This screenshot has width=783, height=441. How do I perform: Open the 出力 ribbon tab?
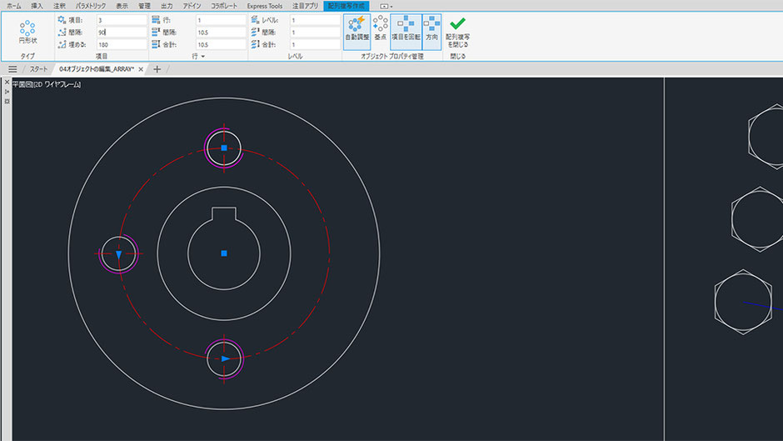pyautogui.click(x=167, y=6)
